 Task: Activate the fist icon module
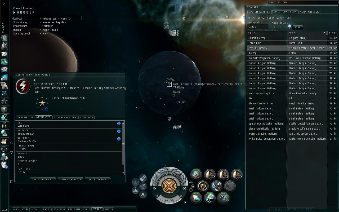tap(203, 186)
